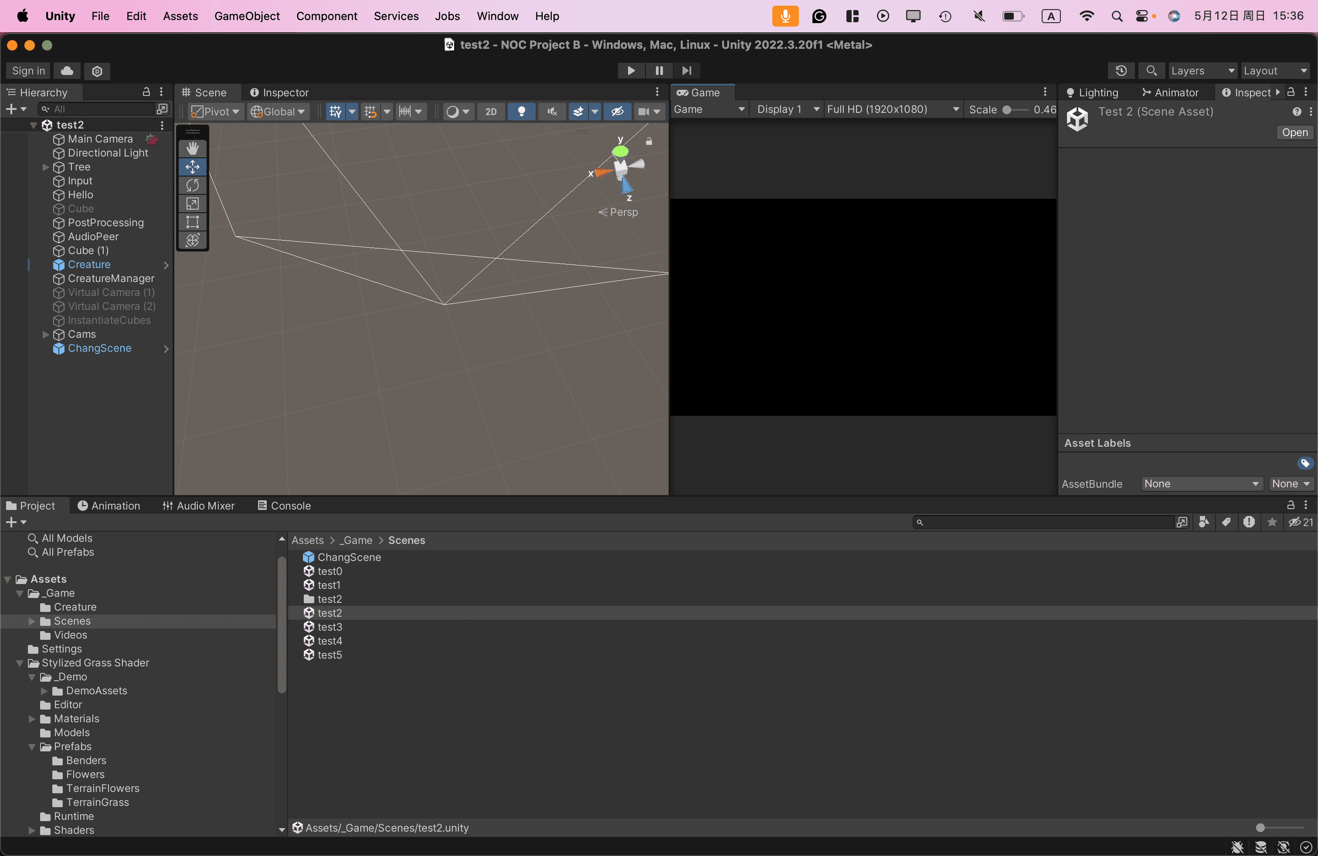Select the Hand view tool
Viewport: 1318px width, 856px height.
[192, 148]
